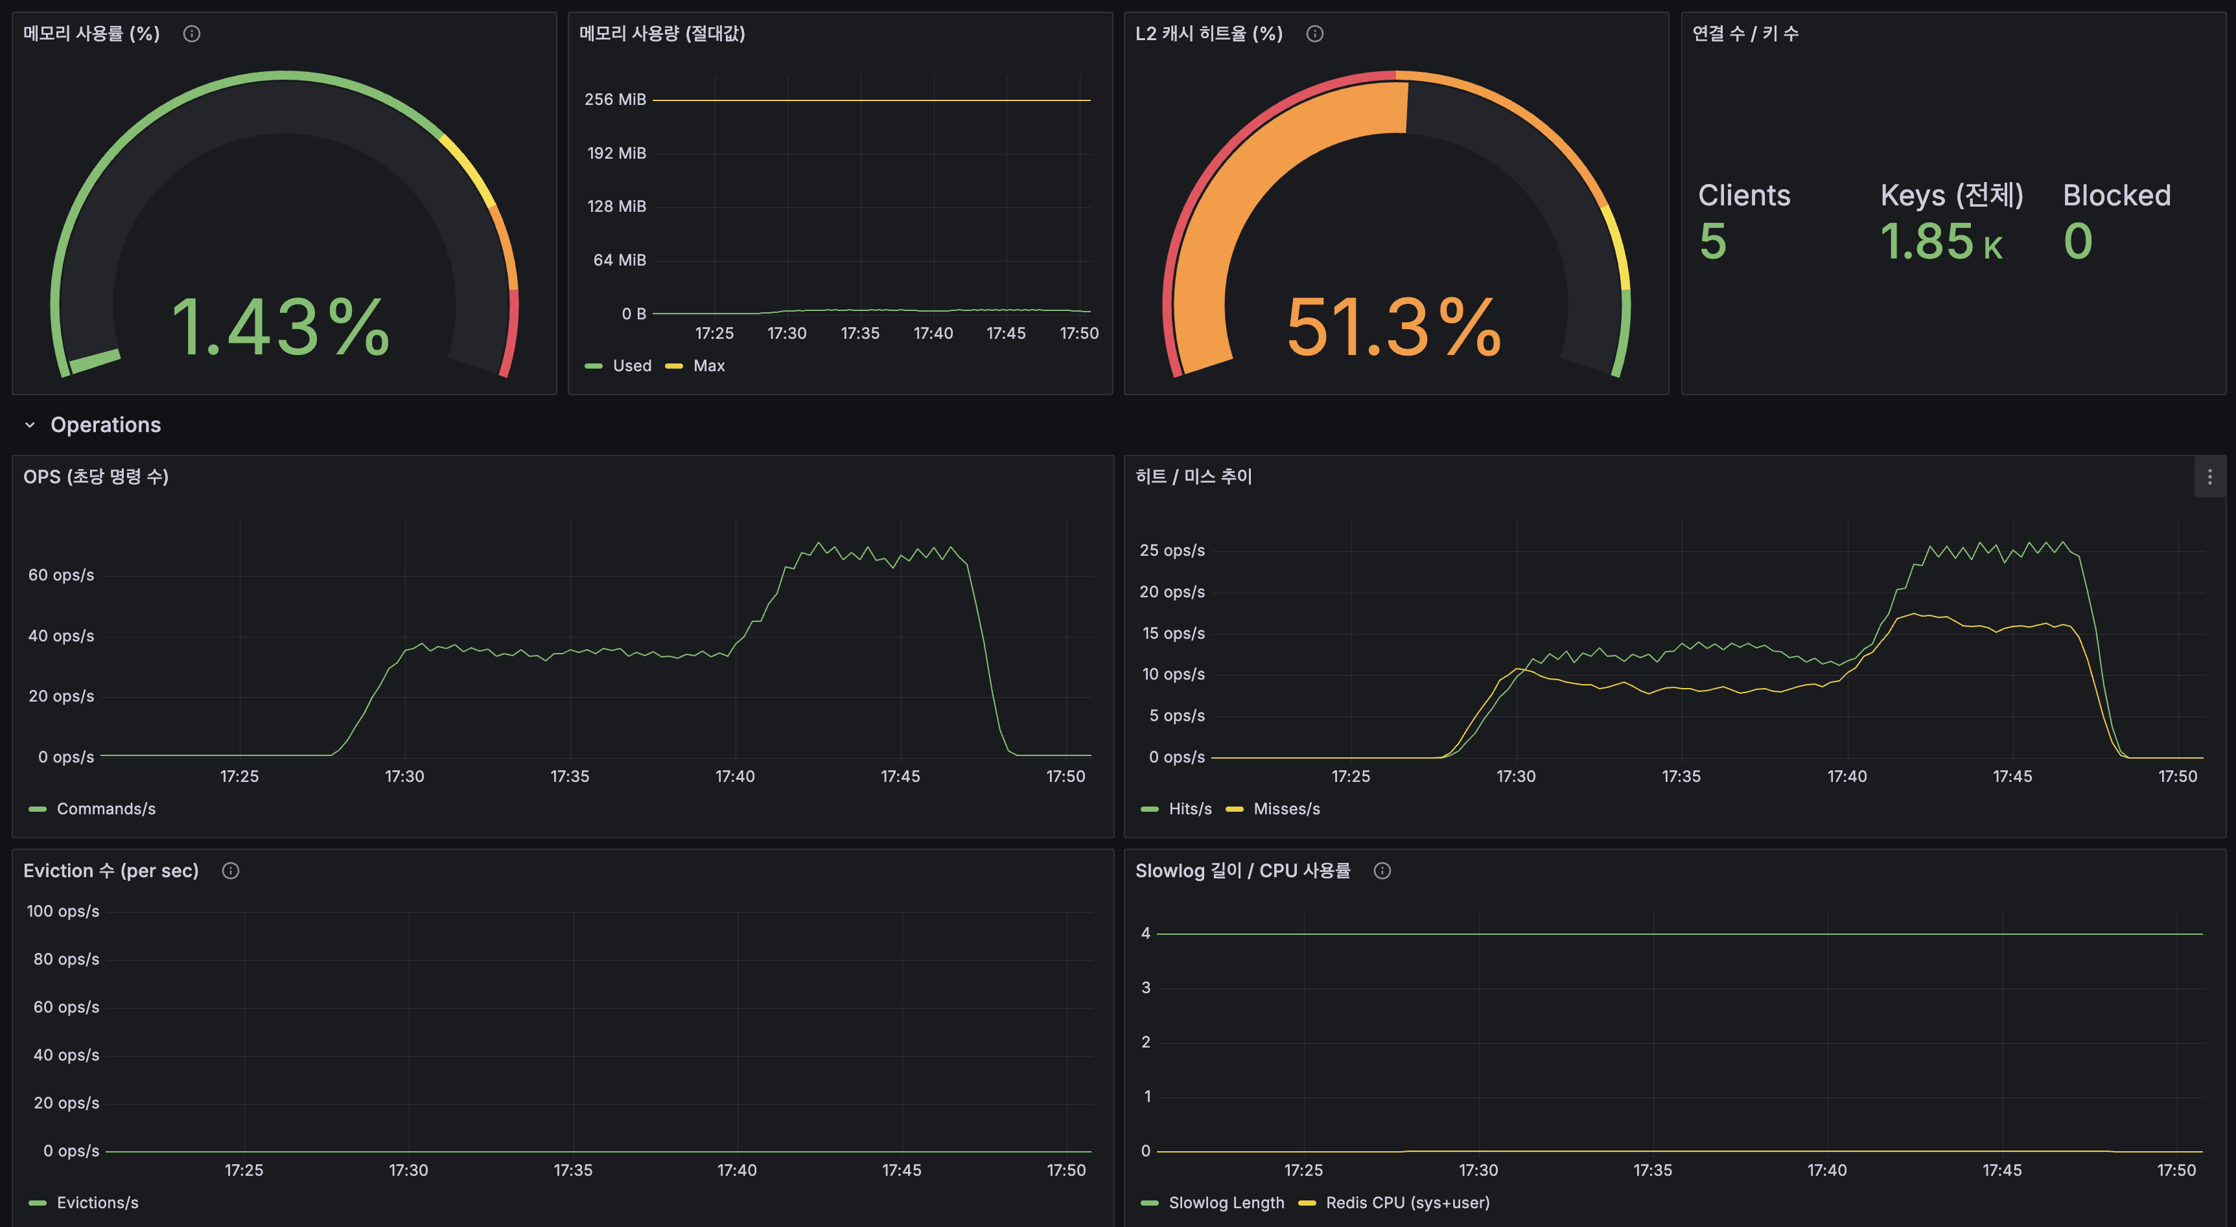Click the info icon on L2 캐시 히트율 panel
The width and height of the screenshot is (2236, 1227).
coord(1314,34)
